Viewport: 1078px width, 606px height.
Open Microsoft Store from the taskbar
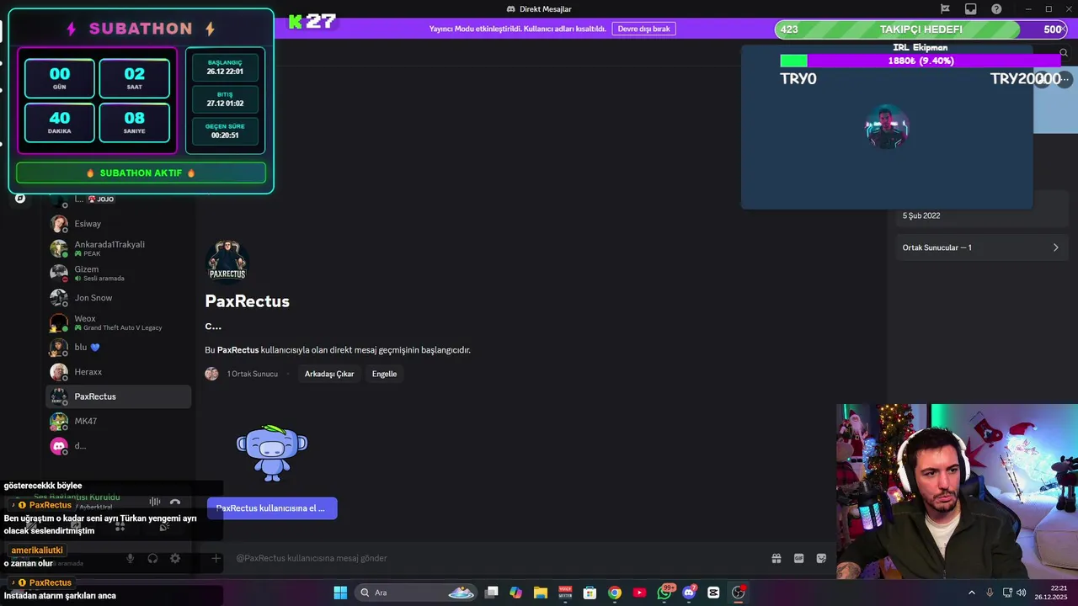[590, 593]
